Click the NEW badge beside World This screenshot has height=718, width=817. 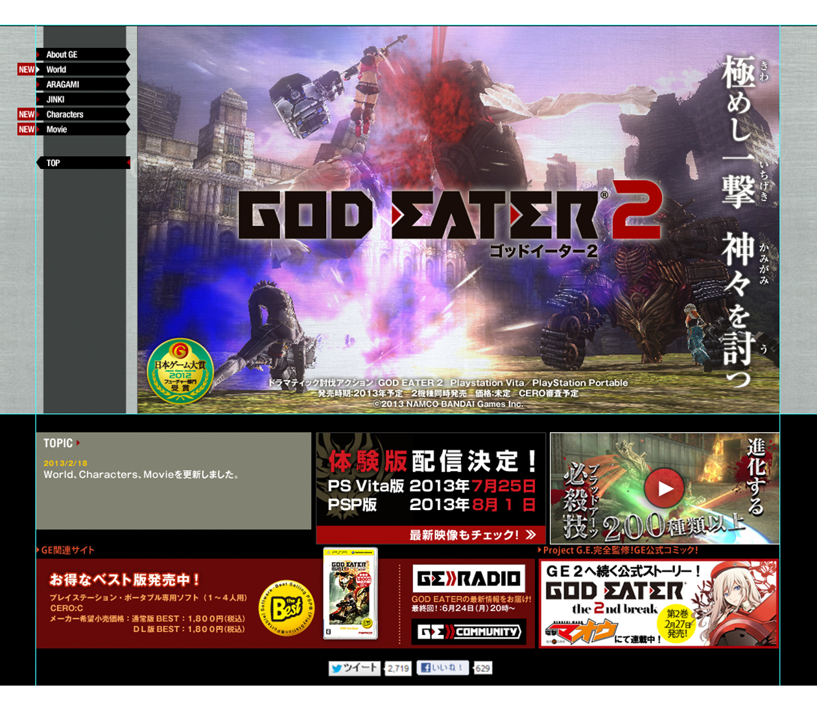tap(27, 69)
